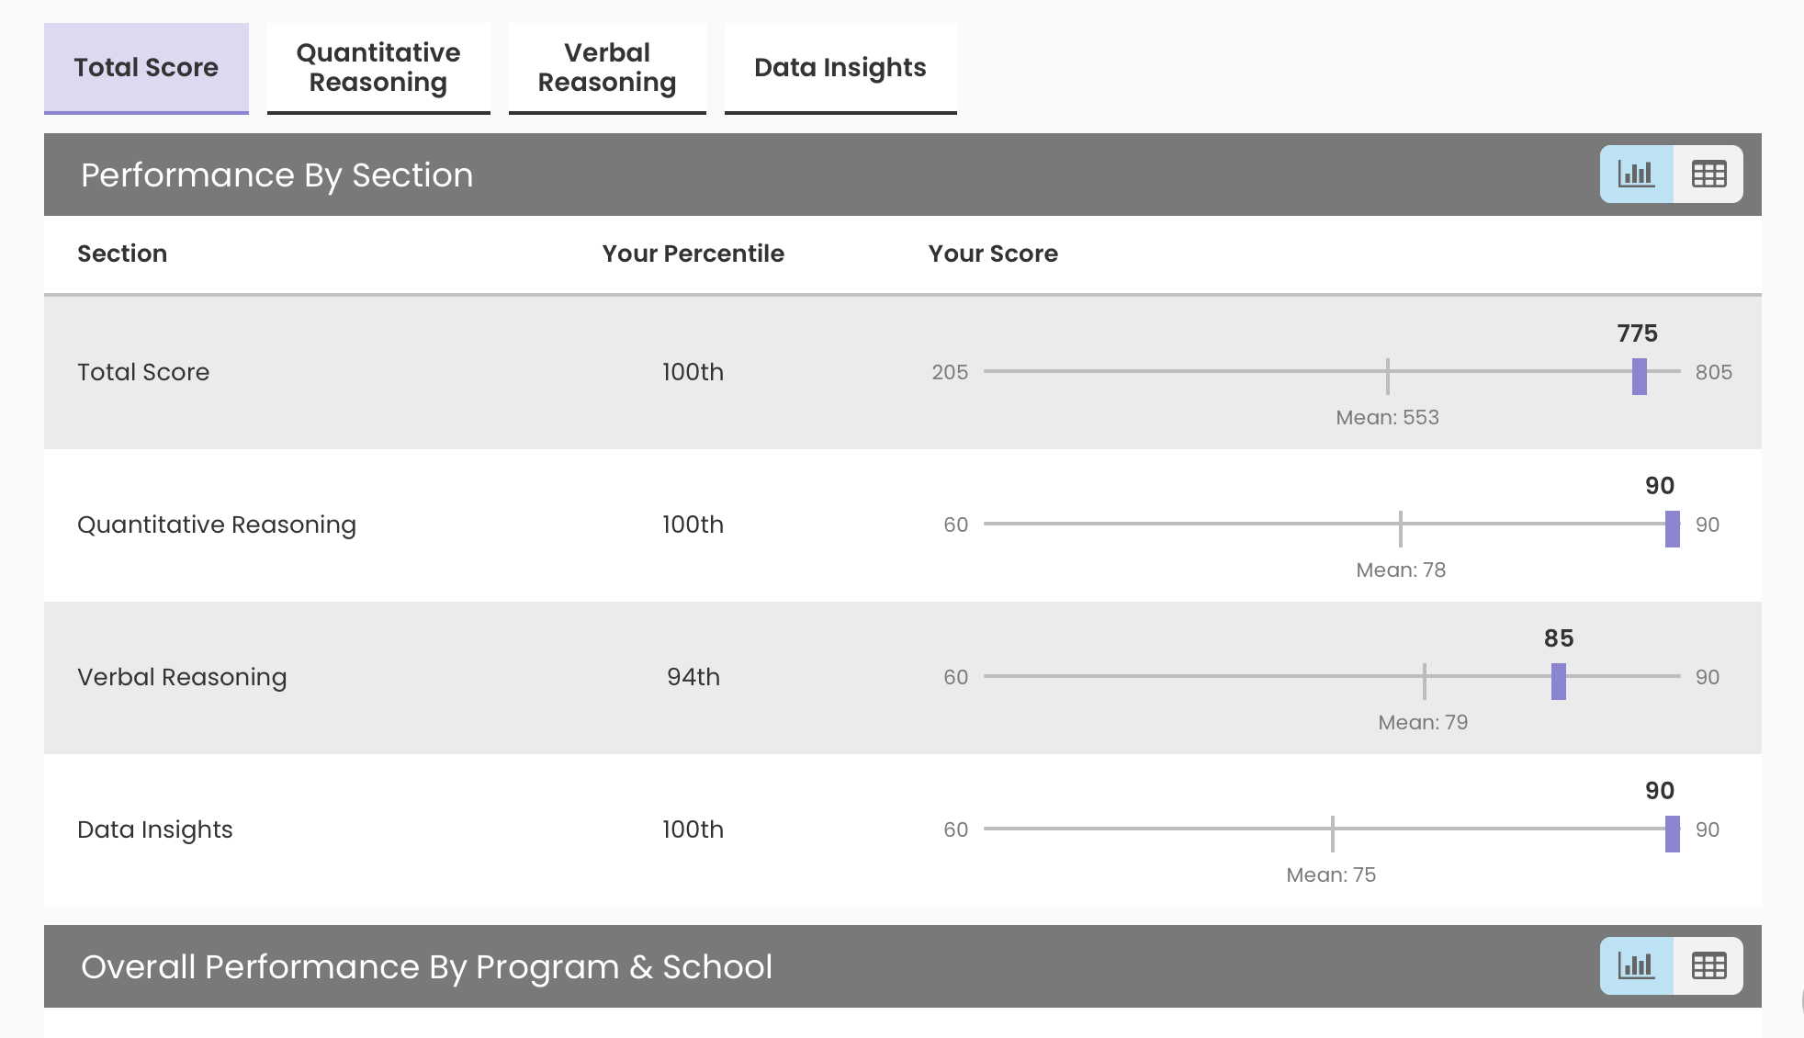The height and width of the screenshot is (1038, 1804).
Task: Click the Total Score mean tick at 553
Action: pos(1387,376)
